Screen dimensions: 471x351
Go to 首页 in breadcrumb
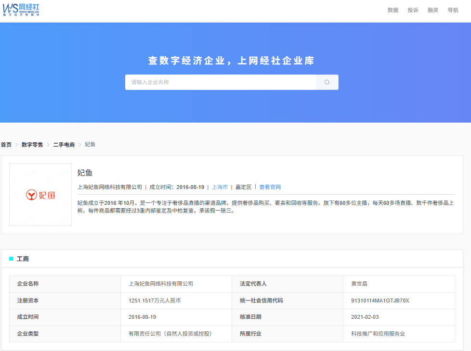(x=6, y=145)
